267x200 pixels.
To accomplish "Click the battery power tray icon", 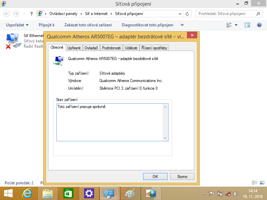I will [220, 194].
